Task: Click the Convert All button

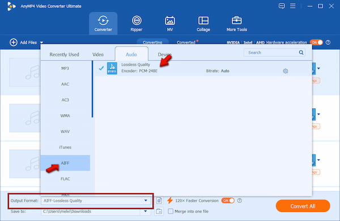Action: click(x=303, y=206)
